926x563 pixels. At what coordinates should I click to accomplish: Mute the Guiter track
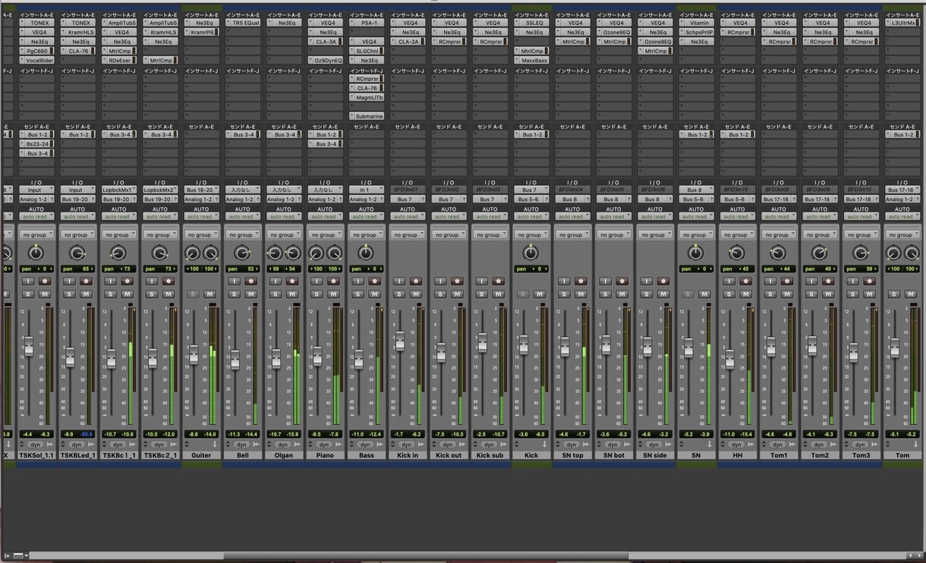210,294
